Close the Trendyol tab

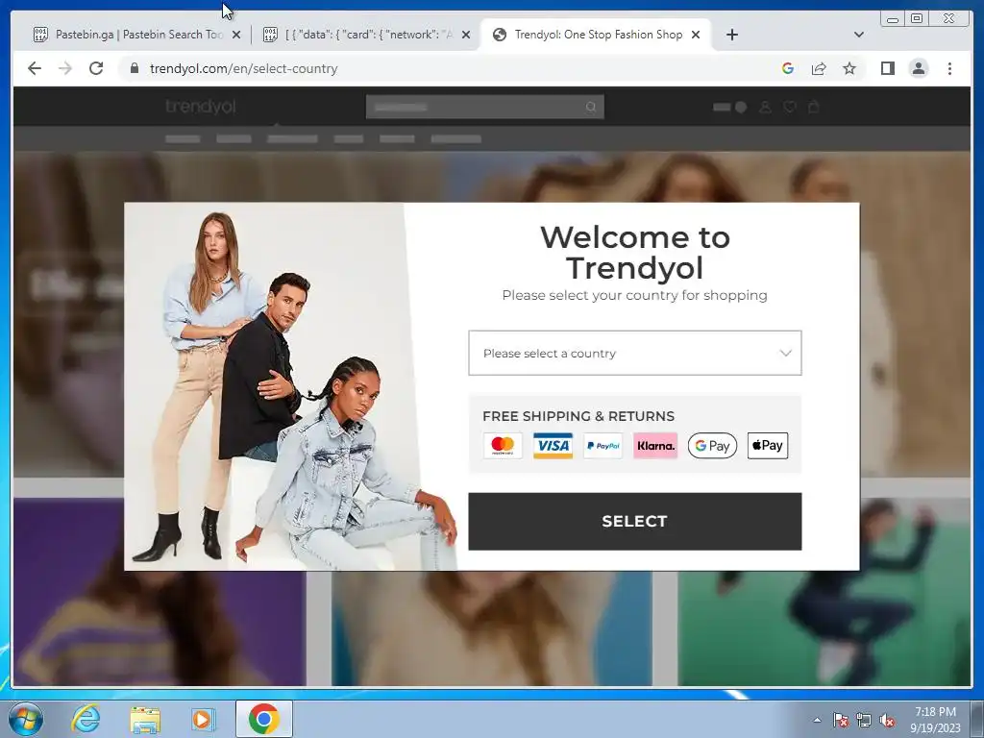[696, 35]
